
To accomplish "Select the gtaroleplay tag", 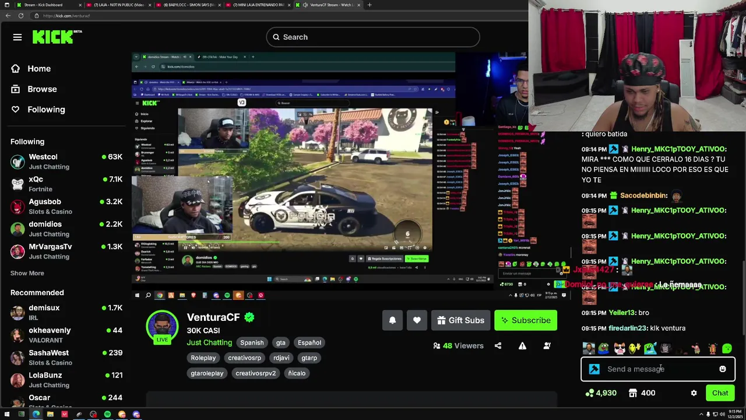I will [207, 373].
